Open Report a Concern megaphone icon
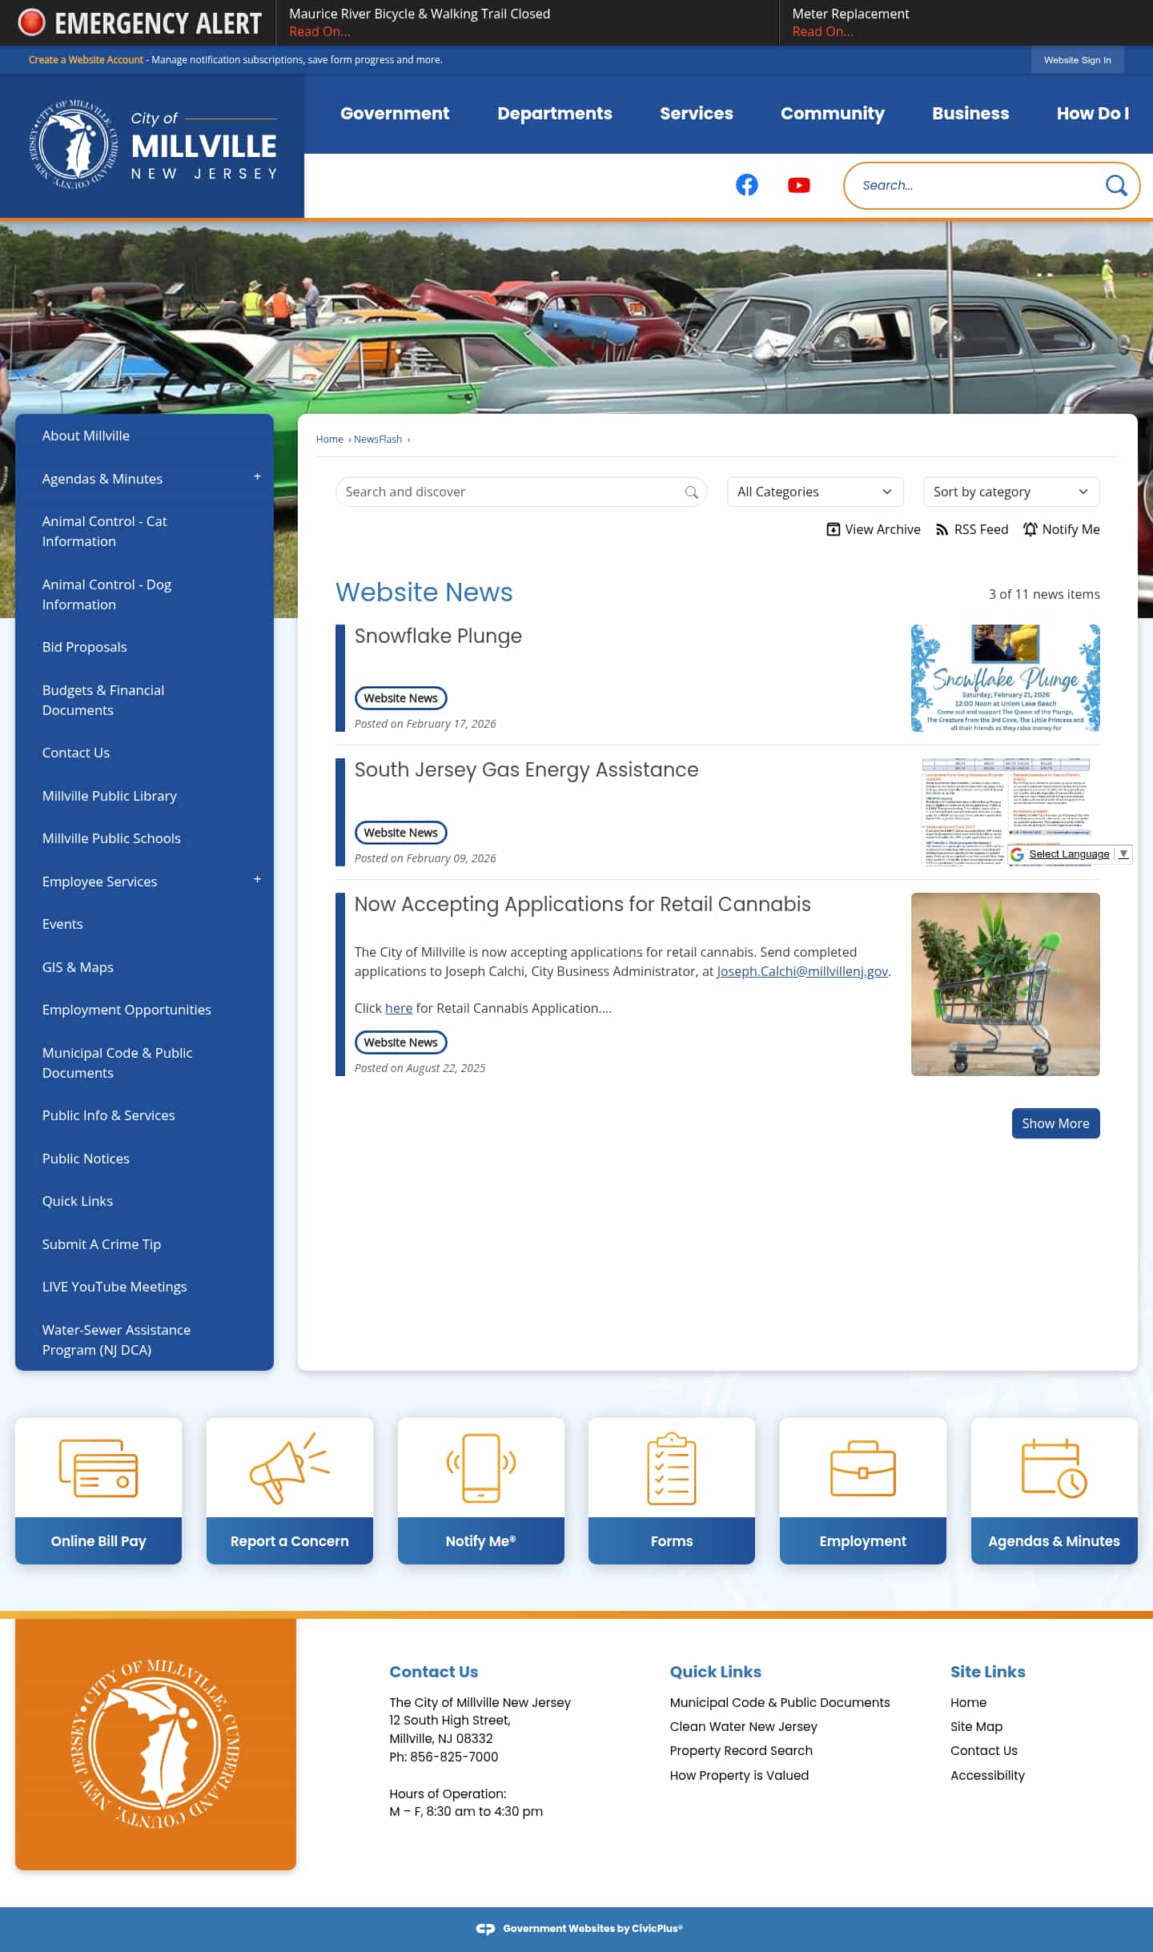The height and width of the screenshot is (1952, 1153). coord(289,1468)
